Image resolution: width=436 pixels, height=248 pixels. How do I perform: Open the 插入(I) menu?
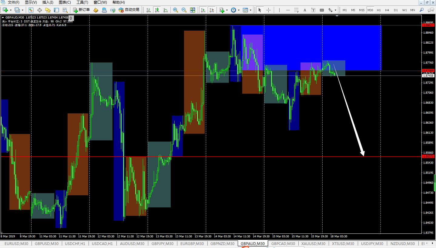(x=48, y=2)
